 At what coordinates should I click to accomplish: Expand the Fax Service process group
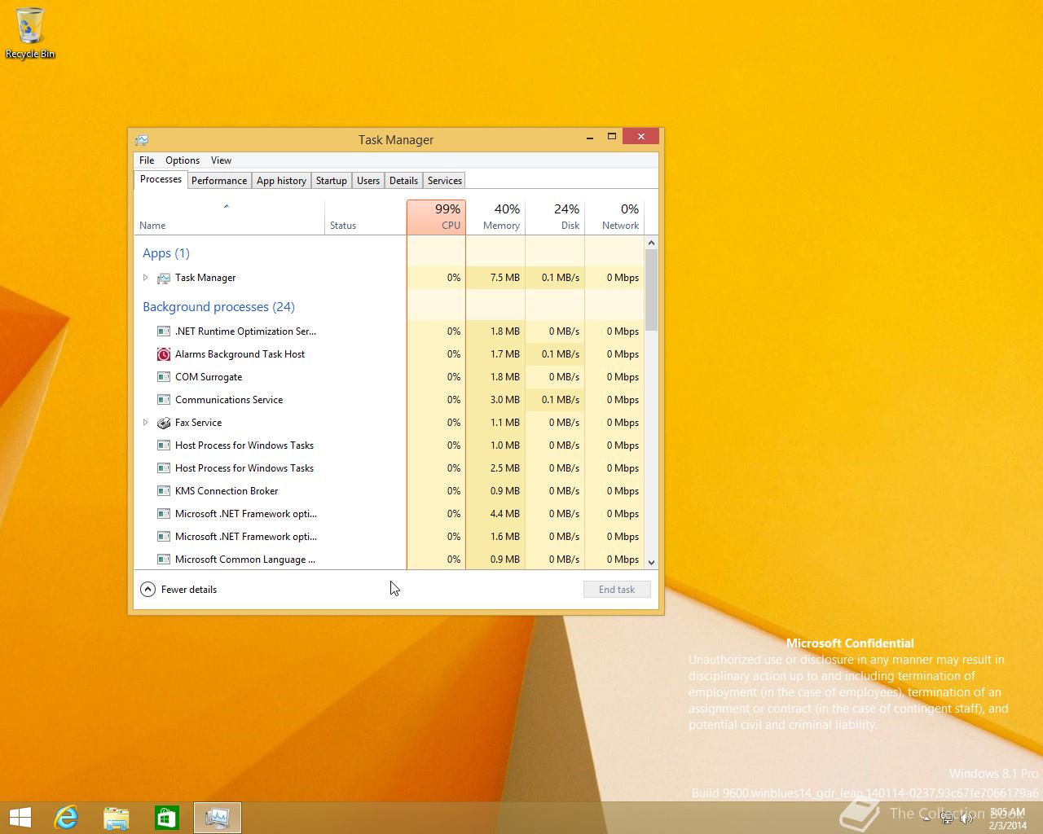pyautogui.click(x=146, y=423)
